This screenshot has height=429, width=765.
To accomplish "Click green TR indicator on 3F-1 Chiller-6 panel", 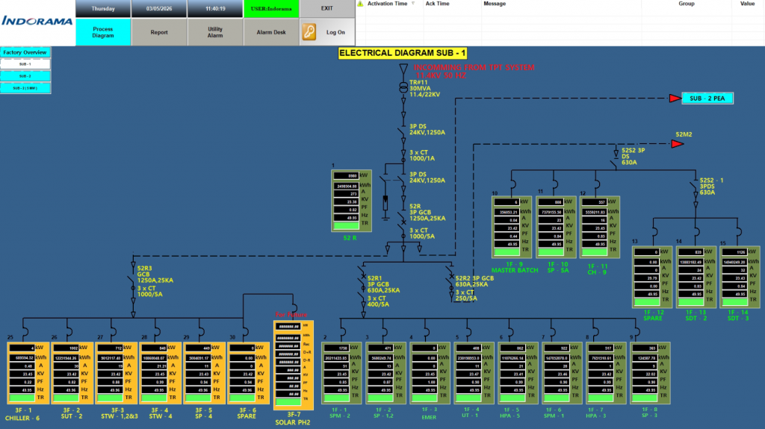I will coord(22,399).
